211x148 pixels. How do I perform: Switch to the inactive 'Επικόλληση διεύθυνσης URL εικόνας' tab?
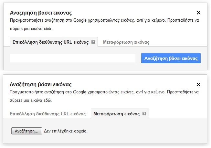click(x=47, y=114)
